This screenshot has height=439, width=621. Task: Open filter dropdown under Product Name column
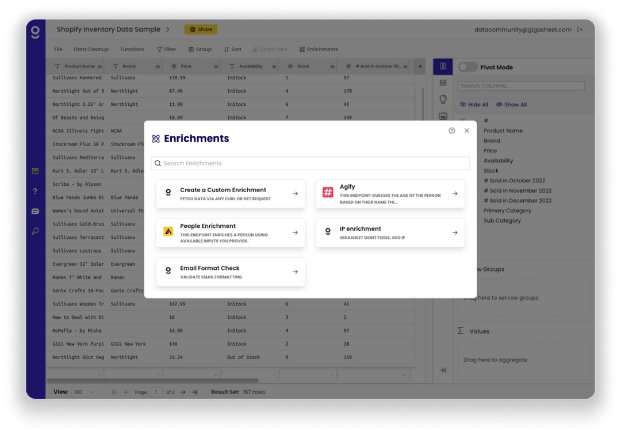coord(99,375)
